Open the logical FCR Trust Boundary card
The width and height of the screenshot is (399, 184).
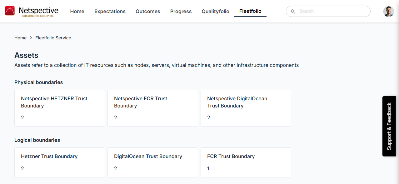point(246,162)
